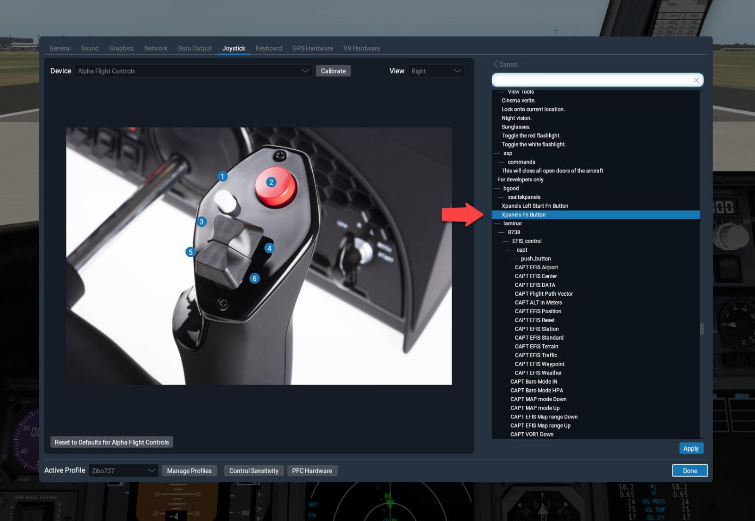Switch to the Keyboard tab
755x521 pixels.
(268, 48)
